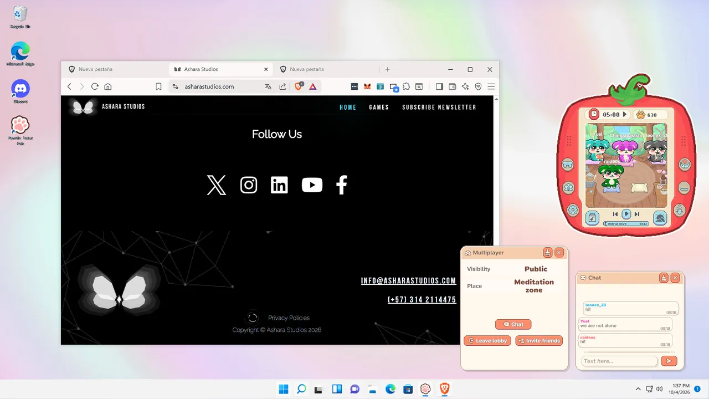Image resolution: width=709 pixels, height=399 pixels.
Task: Start the 05:00 focus timer
Action: (x=624, y=115)
